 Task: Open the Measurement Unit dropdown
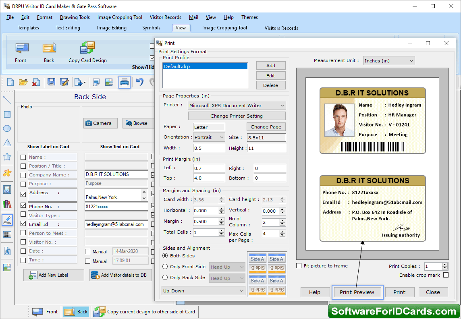(389, 61)
